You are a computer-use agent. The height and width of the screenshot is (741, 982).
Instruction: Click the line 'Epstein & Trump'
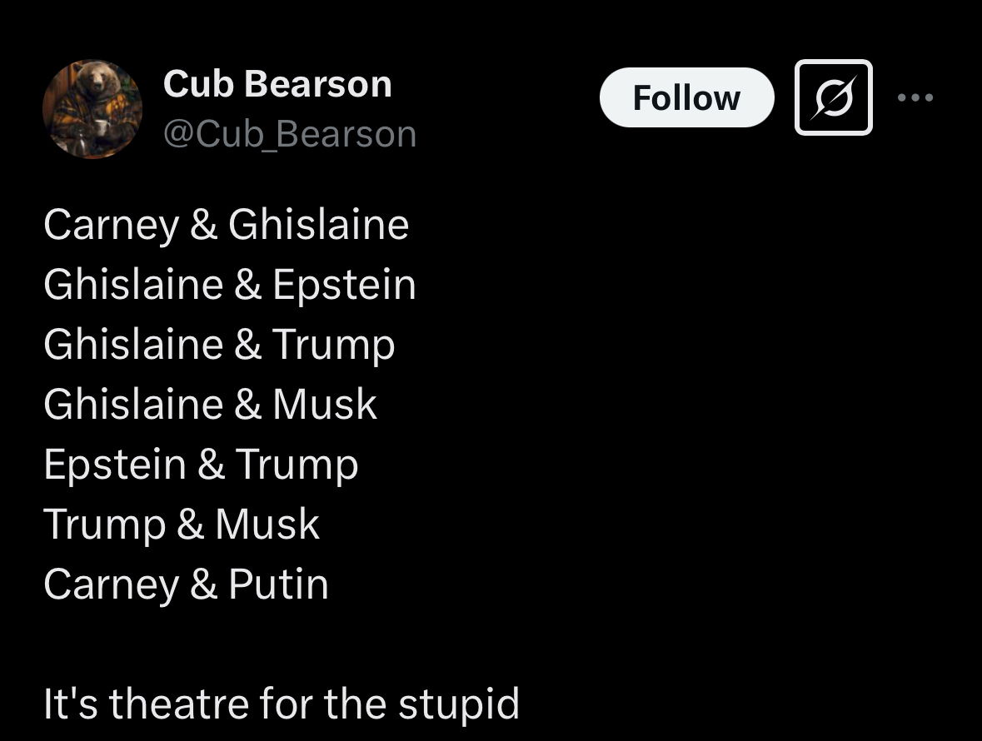pos(201,465)
